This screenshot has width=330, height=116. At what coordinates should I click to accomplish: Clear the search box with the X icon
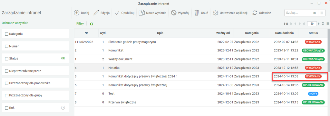click(315, 13)
